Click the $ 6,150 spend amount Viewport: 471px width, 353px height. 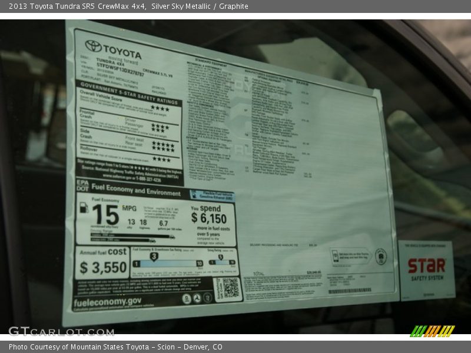click(209, 218)
